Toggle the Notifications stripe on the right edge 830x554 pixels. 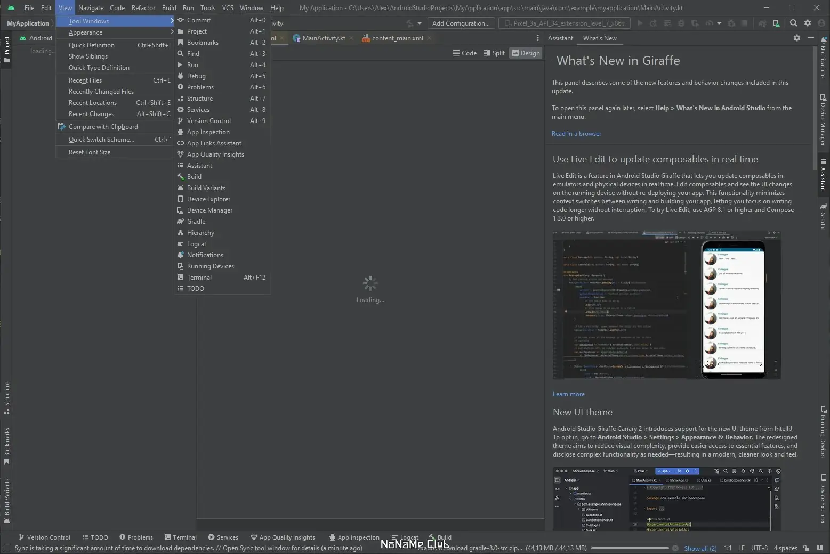(824, 58)
